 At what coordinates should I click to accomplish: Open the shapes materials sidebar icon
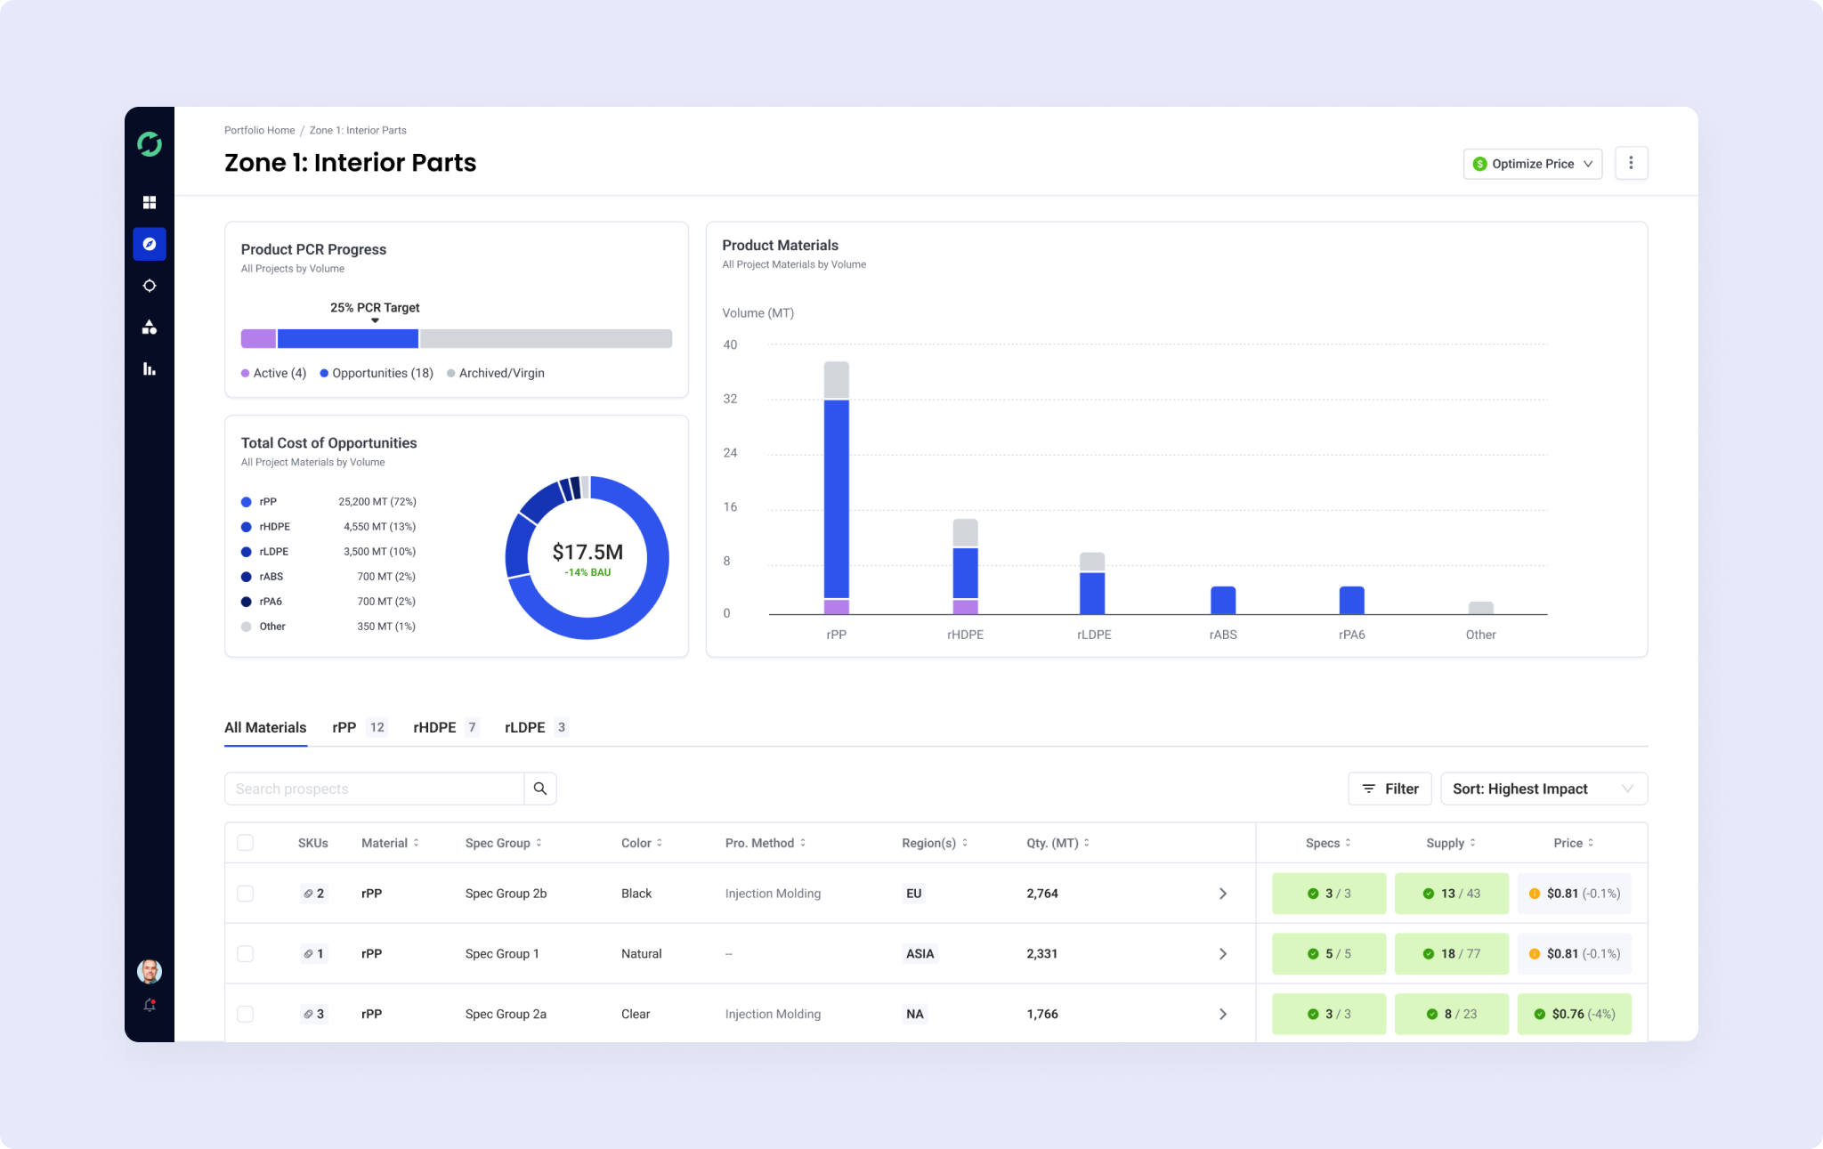click(150, 328)
